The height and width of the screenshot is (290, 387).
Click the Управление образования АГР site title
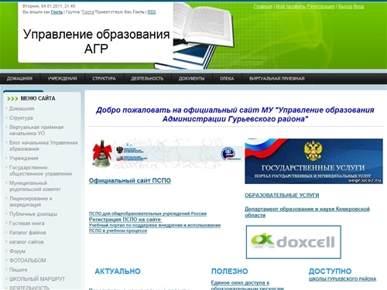96,41
